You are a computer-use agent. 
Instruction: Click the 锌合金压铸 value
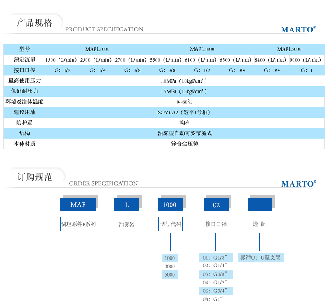[185, 144]
